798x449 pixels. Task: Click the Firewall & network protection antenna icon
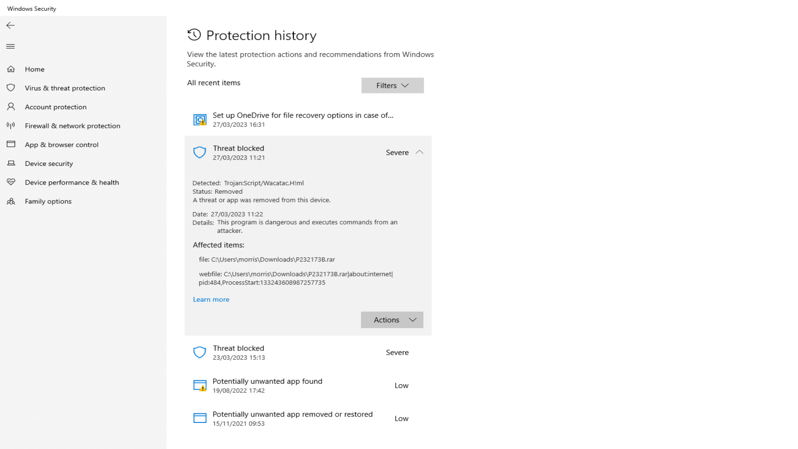11,126
